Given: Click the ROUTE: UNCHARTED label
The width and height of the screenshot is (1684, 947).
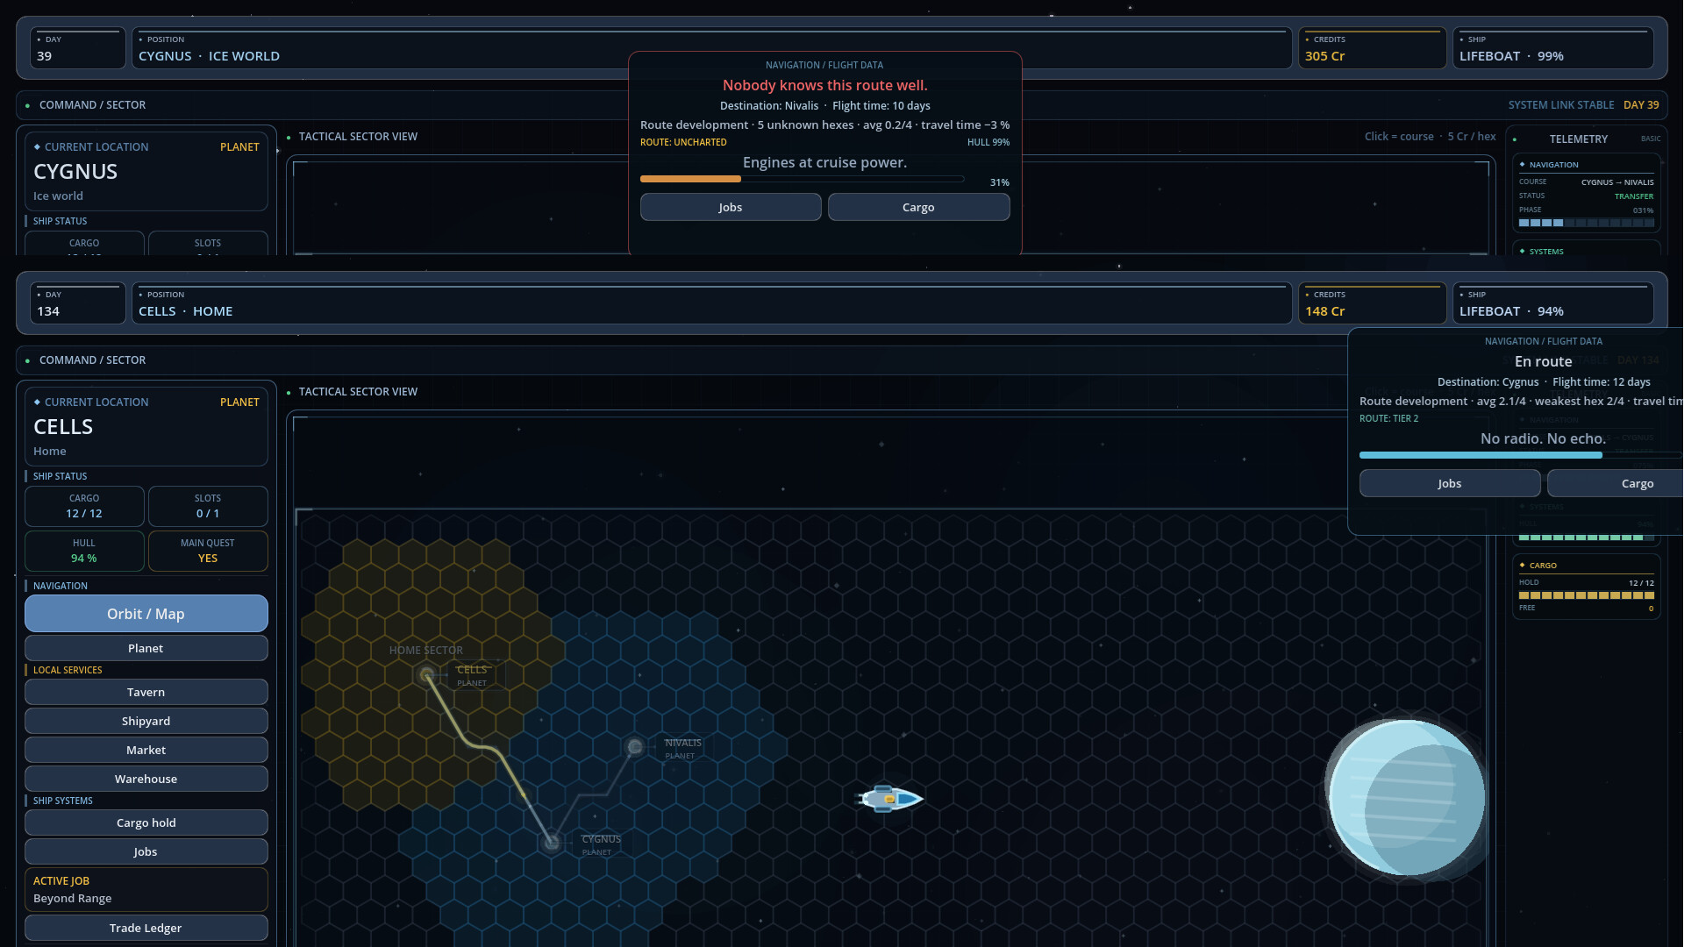Looking at the screenshot, I should coord(683,142).
